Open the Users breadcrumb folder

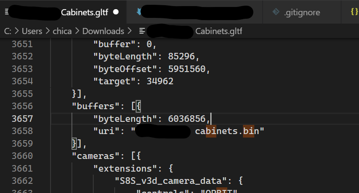32,31
